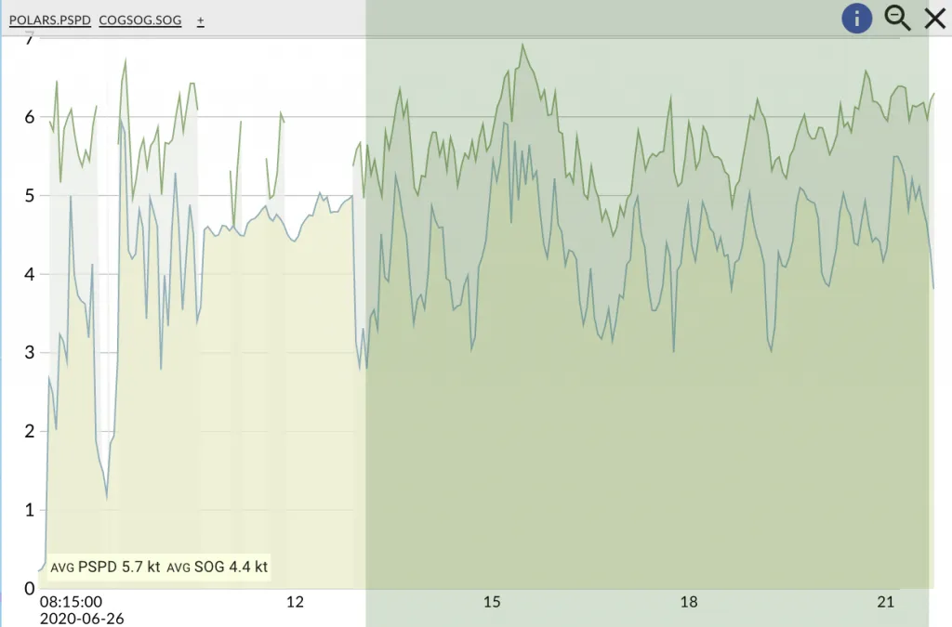952x627 pixels.
Task: Click the deepest blue SOG dip before 12
Action: pos(107,498)
